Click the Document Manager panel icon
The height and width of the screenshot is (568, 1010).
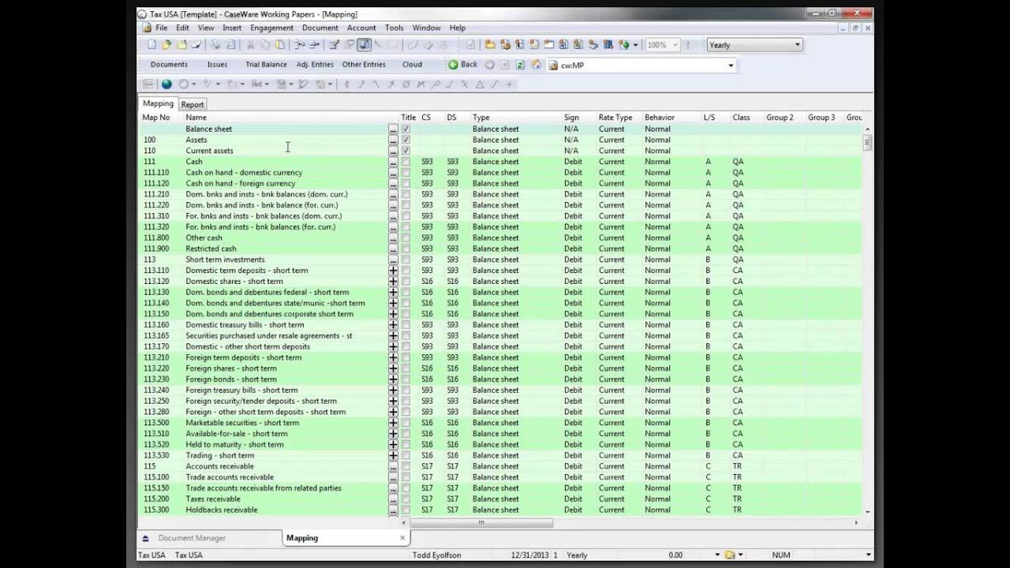point(145,538)
